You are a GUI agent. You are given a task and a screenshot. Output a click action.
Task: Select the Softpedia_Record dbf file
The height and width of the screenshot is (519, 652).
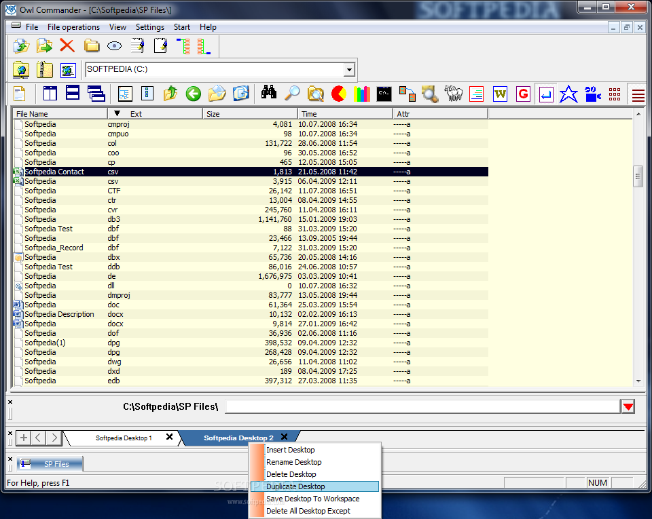coord(251,248)
